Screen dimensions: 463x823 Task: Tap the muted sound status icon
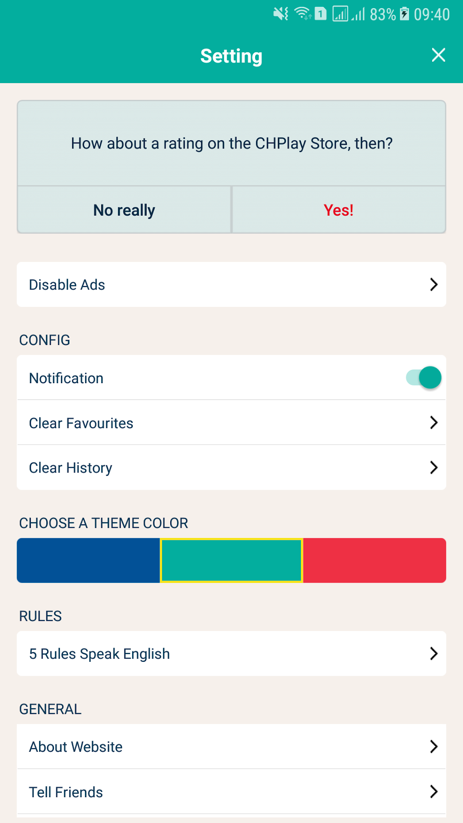point(281,14)
